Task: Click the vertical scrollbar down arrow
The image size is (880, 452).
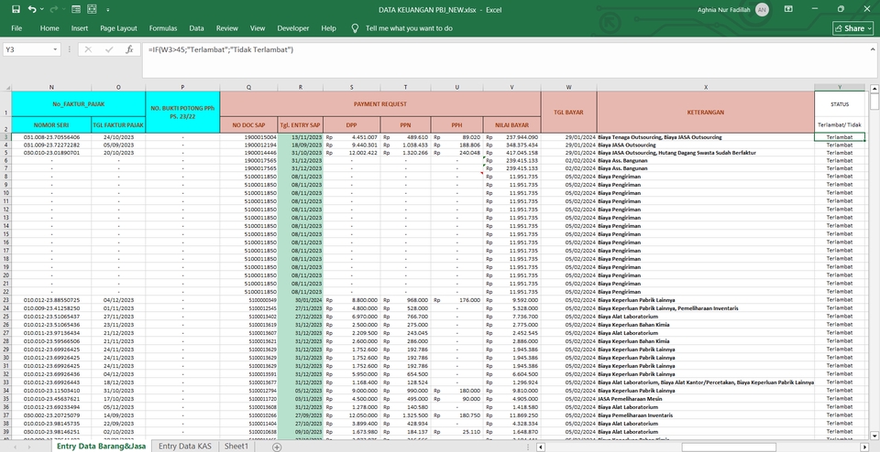Action: coord(874,435)
